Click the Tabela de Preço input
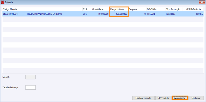The image size is (206, 102). (30, 87)
